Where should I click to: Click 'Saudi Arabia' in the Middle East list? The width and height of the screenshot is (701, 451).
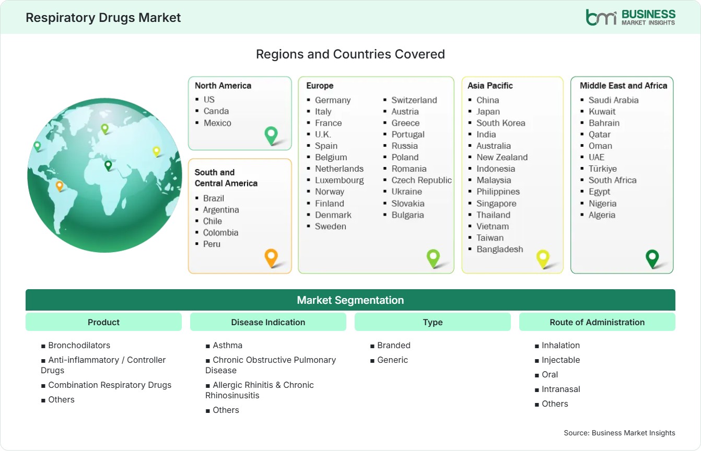pos(614,100)
